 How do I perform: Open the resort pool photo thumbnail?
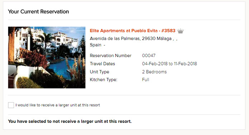pos(47,57)
